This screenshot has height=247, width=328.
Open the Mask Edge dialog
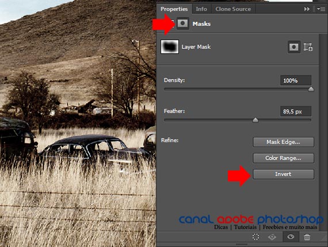pyautogui.click(x=283, y=142)
